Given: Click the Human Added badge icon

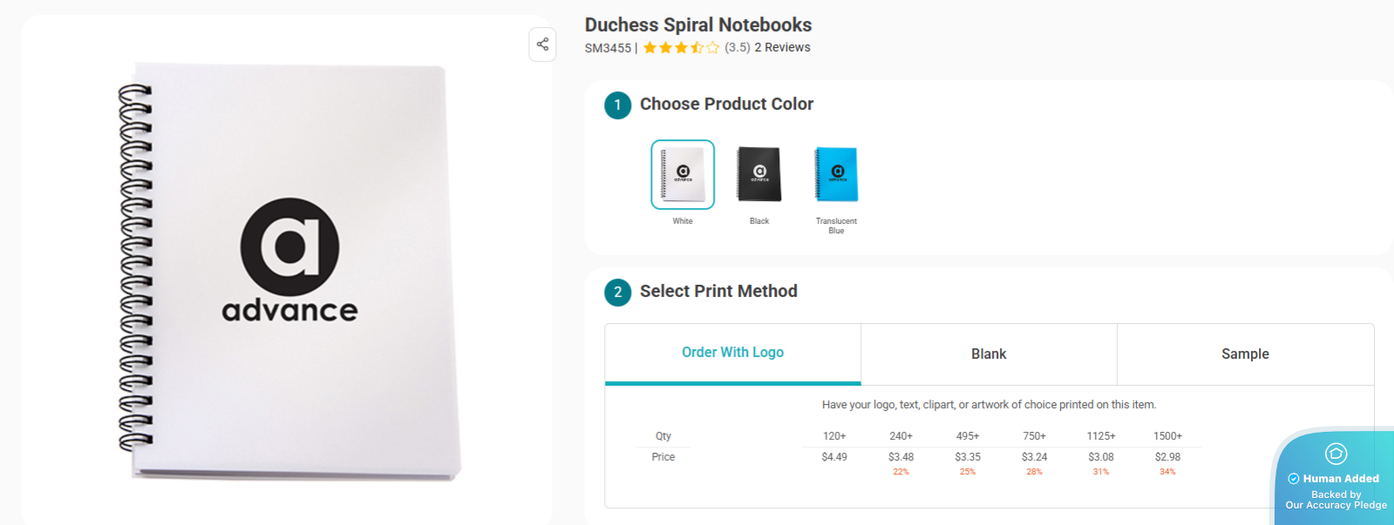Looking at the screenshot, I should coord(1335,454).
